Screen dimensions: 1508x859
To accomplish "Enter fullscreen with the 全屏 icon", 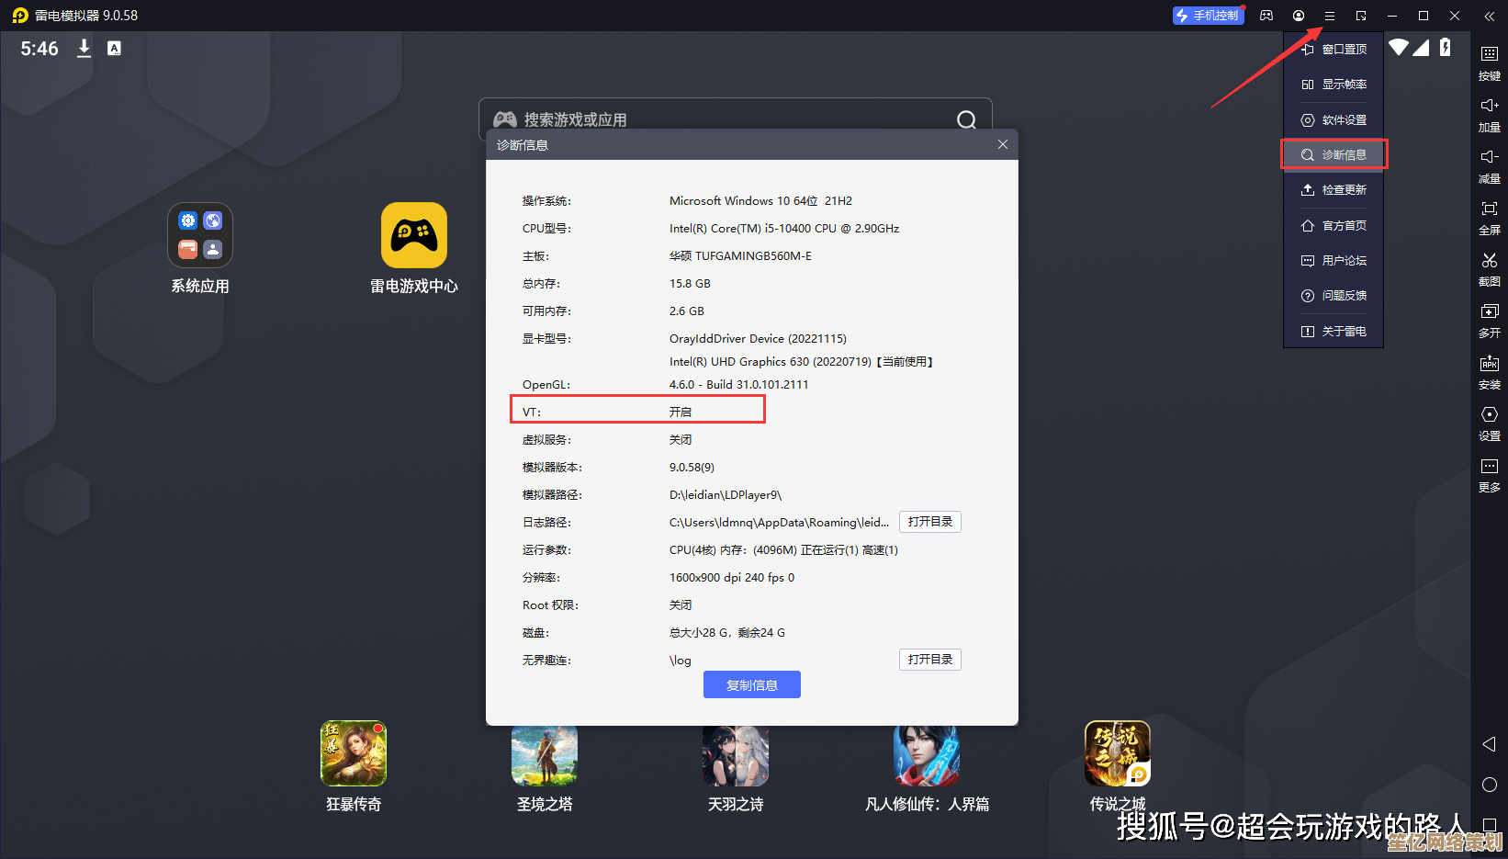I will point(1490,219).
